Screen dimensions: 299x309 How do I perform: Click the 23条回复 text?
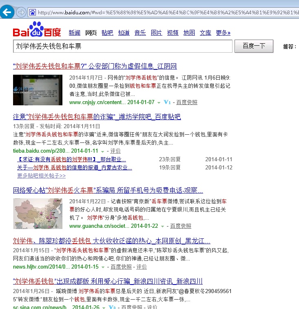coord(170,159)
